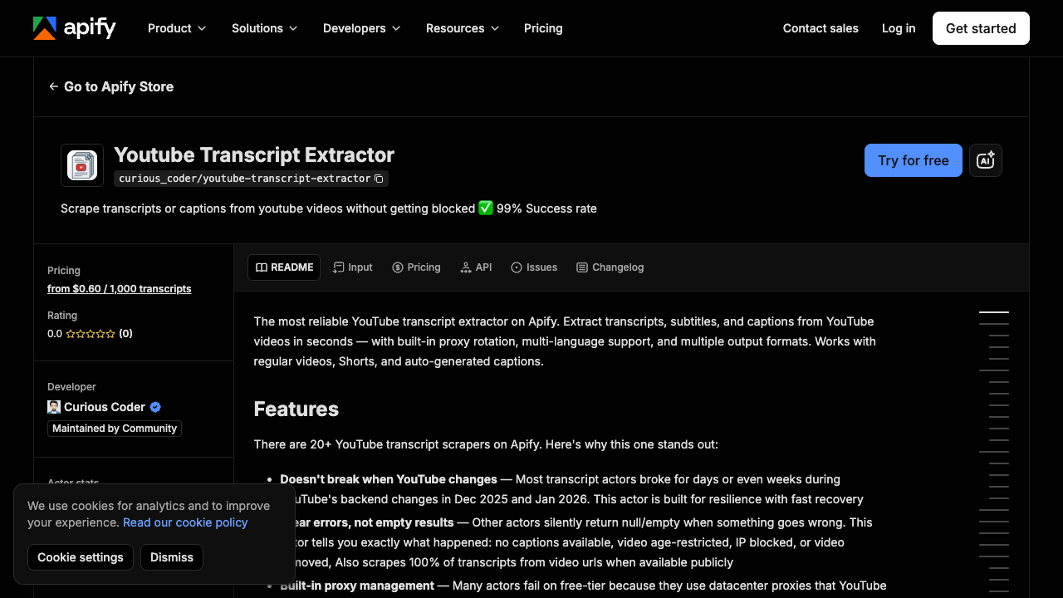Open the AI assistant icon button
1063x598 pixels.
click(986, 160)
